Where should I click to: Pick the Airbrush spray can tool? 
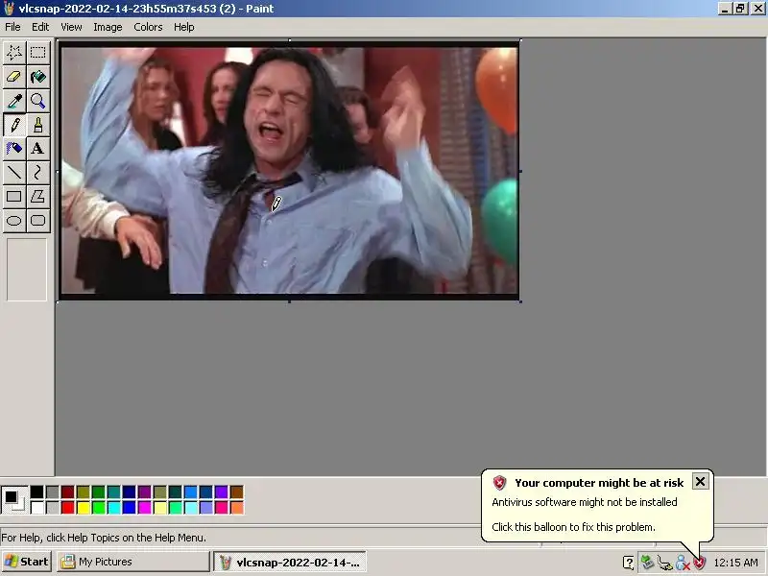pyautogui.click(x=14, y=149)
